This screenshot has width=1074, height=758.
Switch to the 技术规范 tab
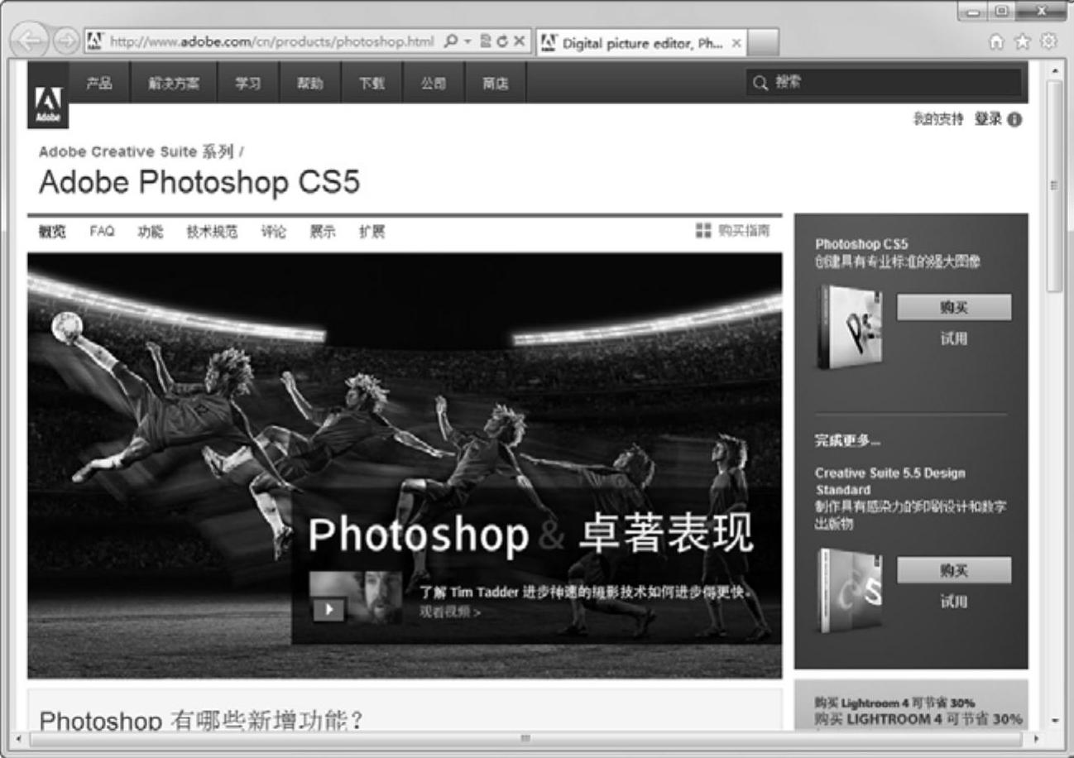212,233
